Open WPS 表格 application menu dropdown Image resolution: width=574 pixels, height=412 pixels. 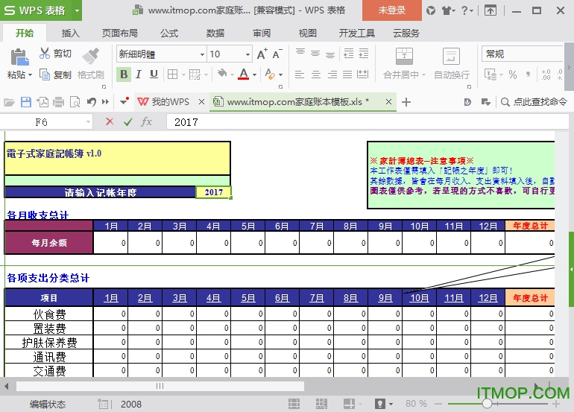point(77,10)
